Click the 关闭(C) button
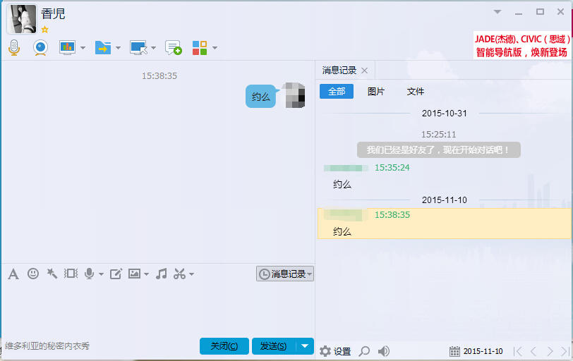The height and width of the screenshot is (361, 573). click(224, 346)
